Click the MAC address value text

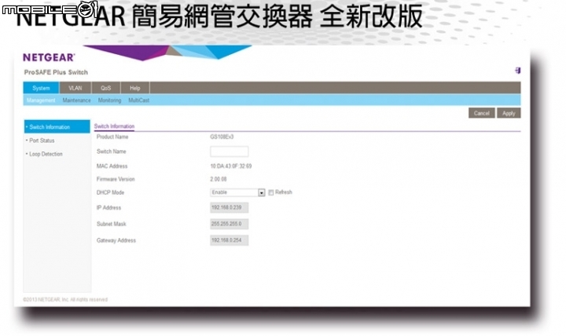click(x=231, y=166)
